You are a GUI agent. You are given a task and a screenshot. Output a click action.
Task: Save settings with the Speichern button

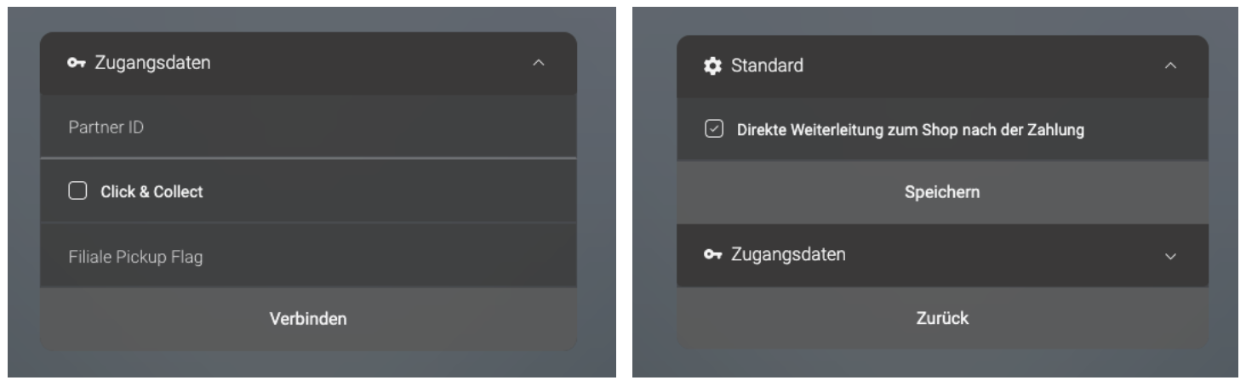pos(942,192)
